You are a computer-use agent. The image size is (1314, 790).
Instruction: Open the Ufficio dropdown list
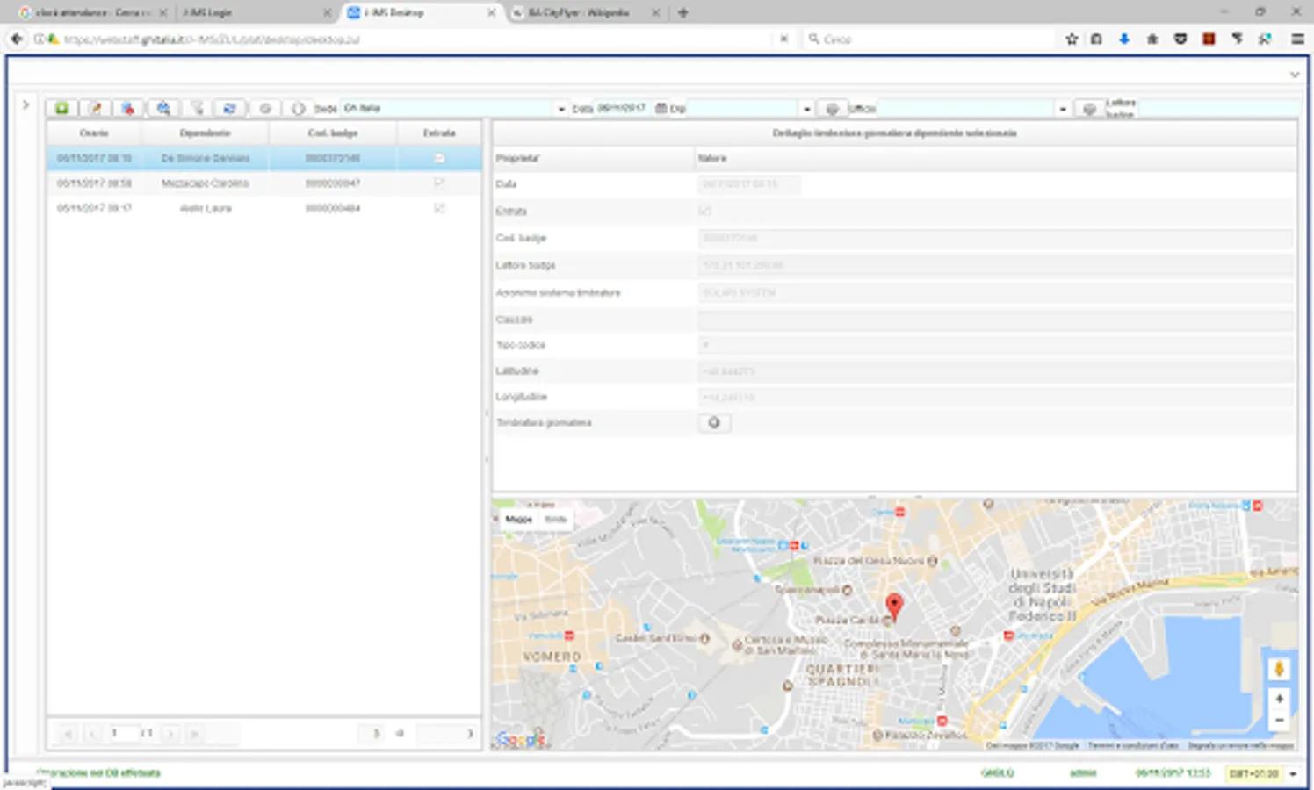tap(1062, 109)
